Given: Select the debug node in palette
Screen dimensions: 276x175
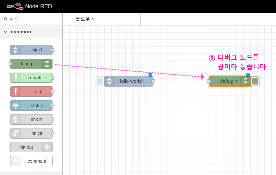Looking at the screenshot, I should pyautogui.click(x=31, y=64).
